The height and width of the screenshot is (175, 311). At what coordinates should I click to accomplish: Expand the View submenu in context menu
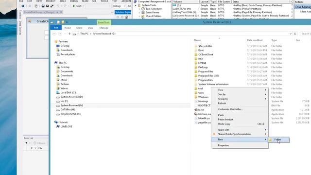[x=240, y=90]
